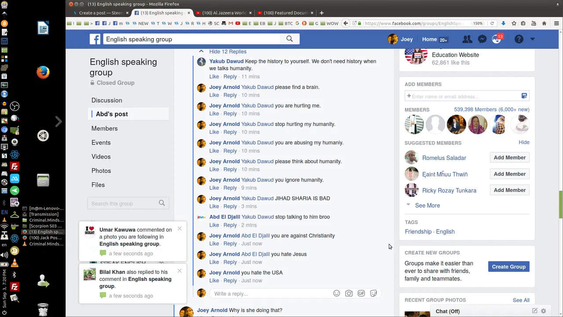This screenshot has width=563, height=317.
Task: Open the contact picker icon in Add Members
Action: pyautogui.click(x=524, y=96)
